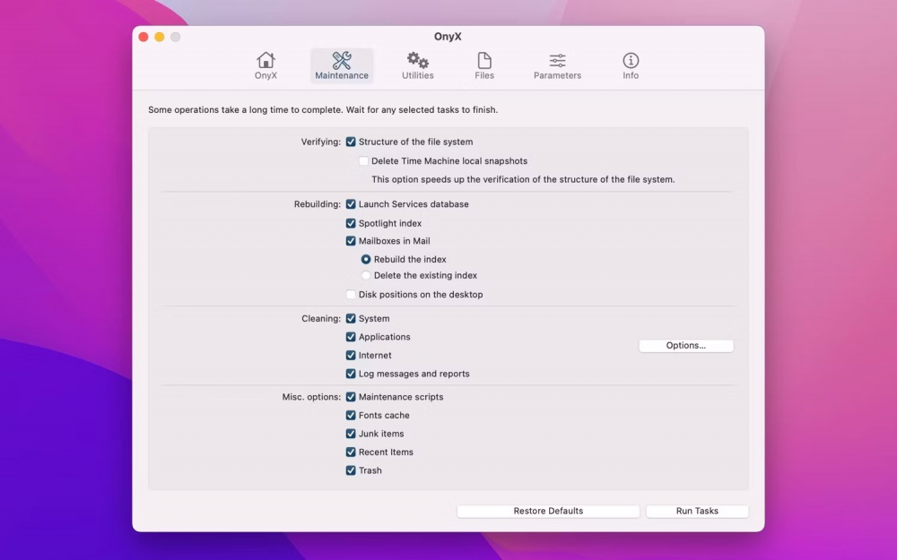Click the Options... button
This screenshot has width=897, height=560.
coord(686,346)
